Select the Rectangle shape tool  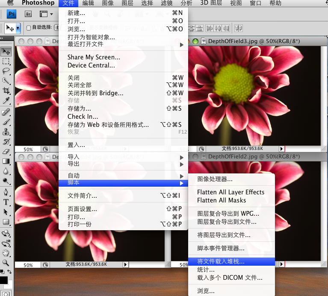pos(6,222)
